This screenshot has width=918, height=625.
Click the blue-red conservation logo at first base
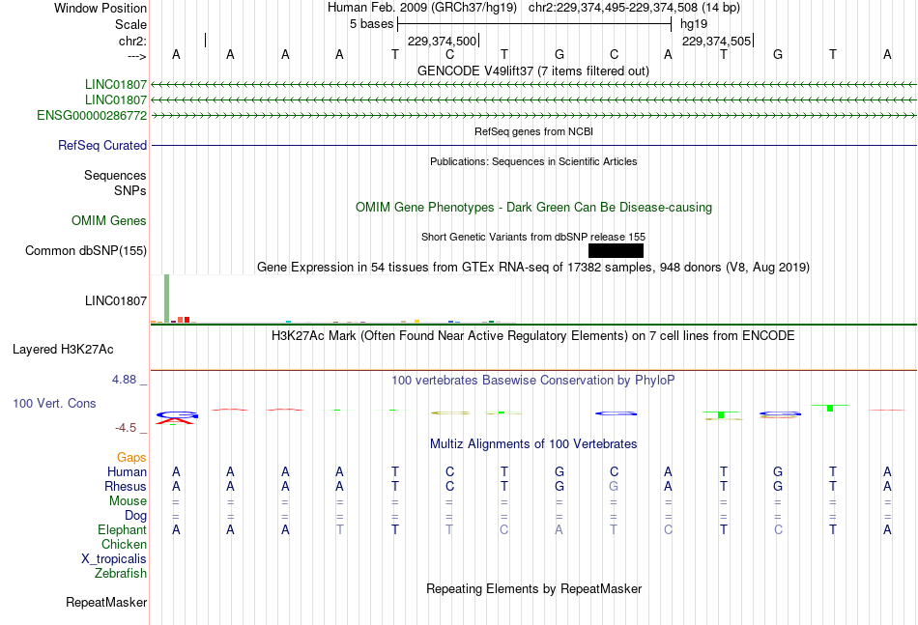click(x=177, y=417)
